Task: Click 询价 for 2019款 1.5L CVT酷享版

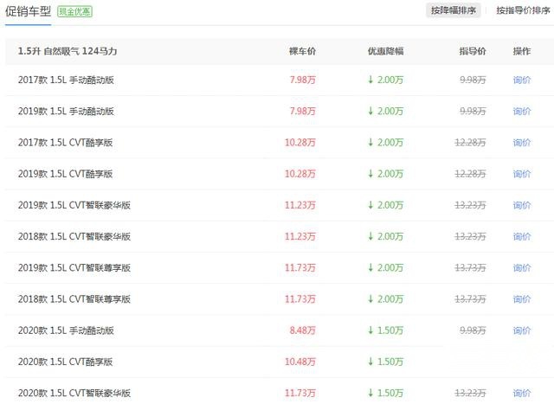Action: coord(522,174)
